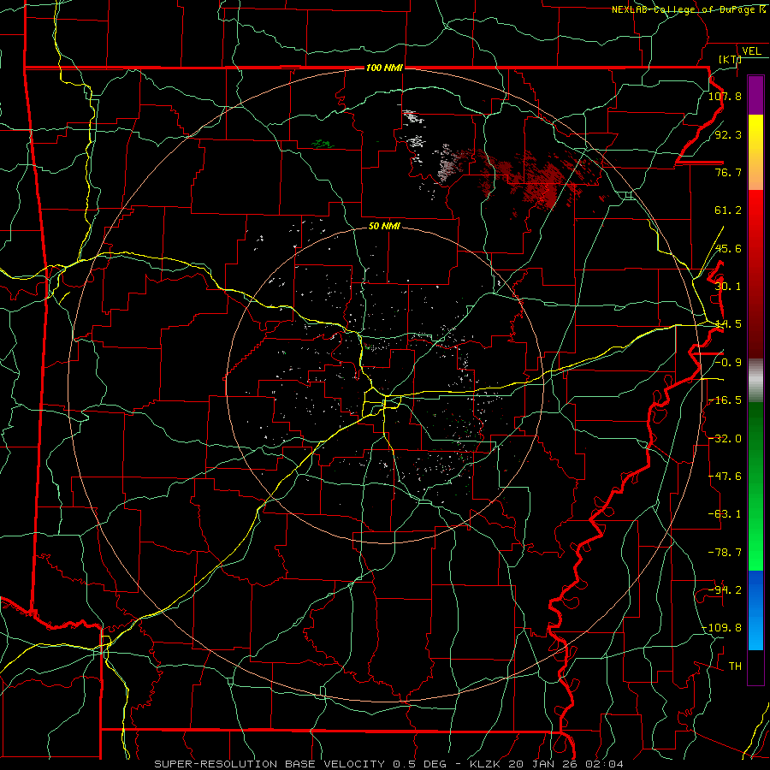This screenshot has width=770, height=770.
Task: Click the -109.8 velocity scale value
Action: 722,628
